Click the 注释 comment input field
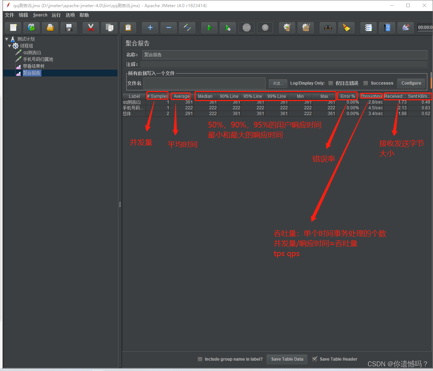The height and width of the screenshot is (371, 433). pos(283,64)
